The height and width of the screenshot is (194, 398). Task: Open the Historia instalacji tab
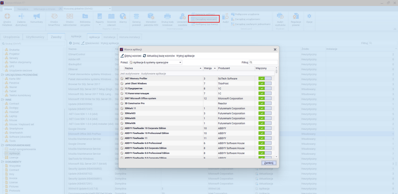pos(129,37)
